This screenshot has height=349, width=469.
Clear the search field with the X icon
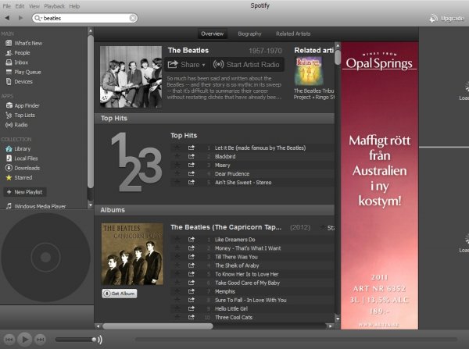(133, 17)
